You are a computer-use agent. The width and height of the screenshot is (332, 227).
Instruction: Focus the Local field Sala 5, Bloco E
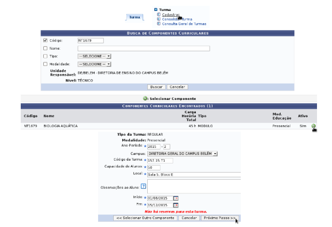[x=194, y=174]
